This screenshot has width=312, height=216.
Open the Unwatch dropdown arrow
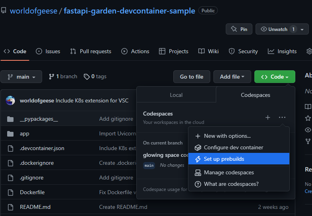pos(302,29)
